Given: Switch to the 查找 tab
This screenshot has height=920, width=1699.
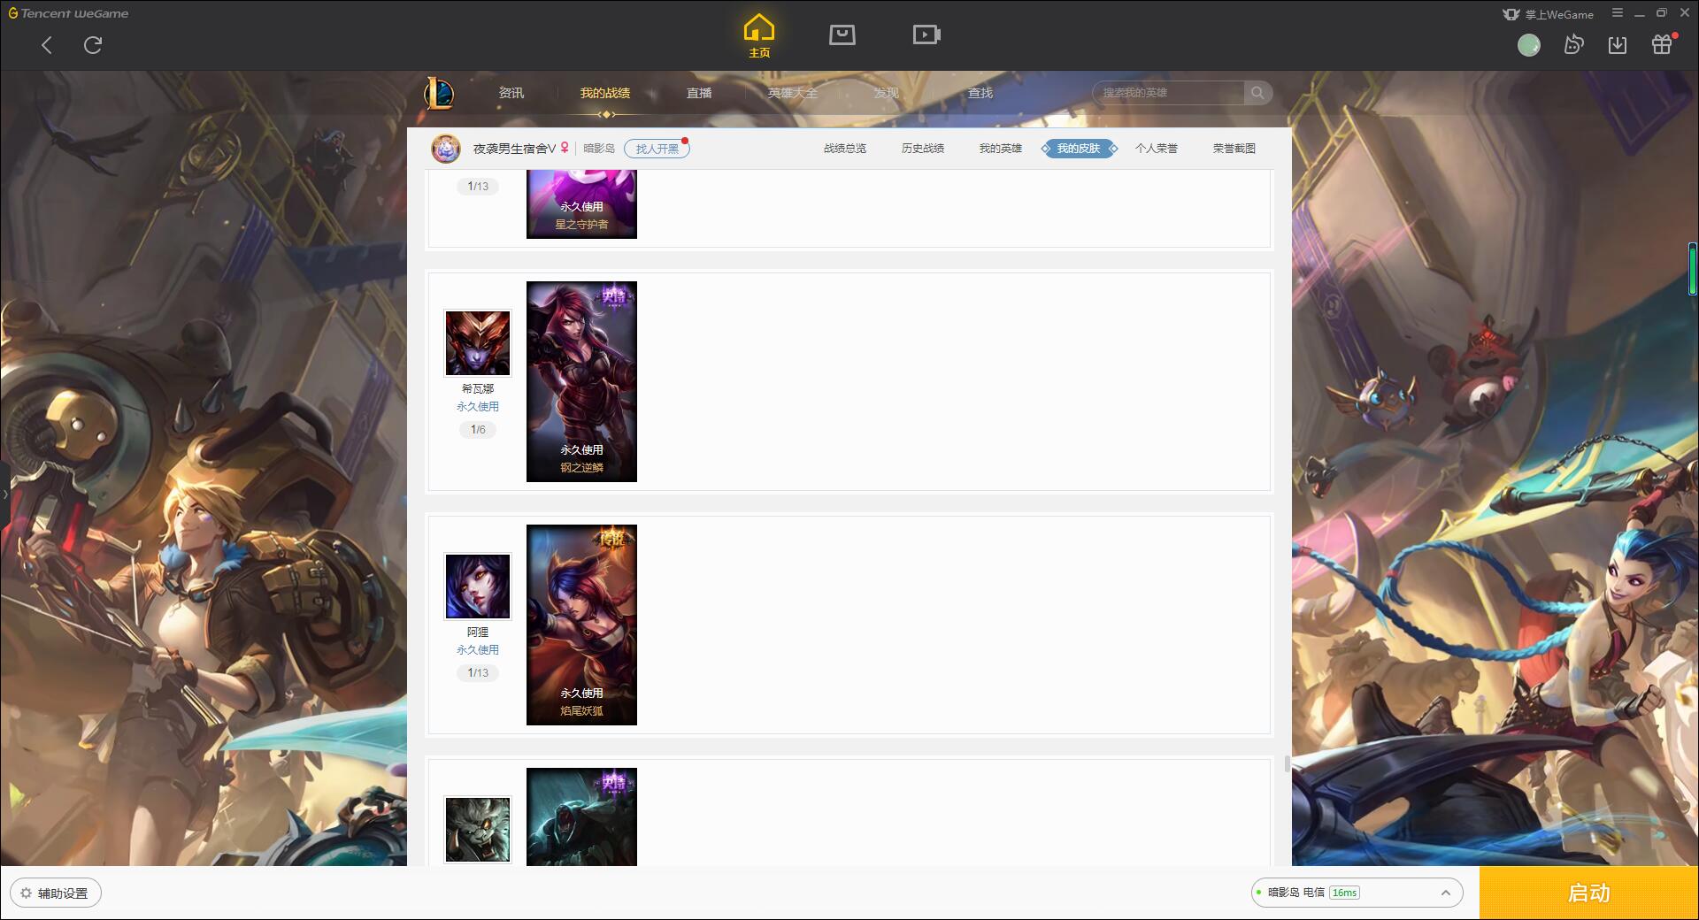Looking at the screenshot, I should [x=980, y=93].
